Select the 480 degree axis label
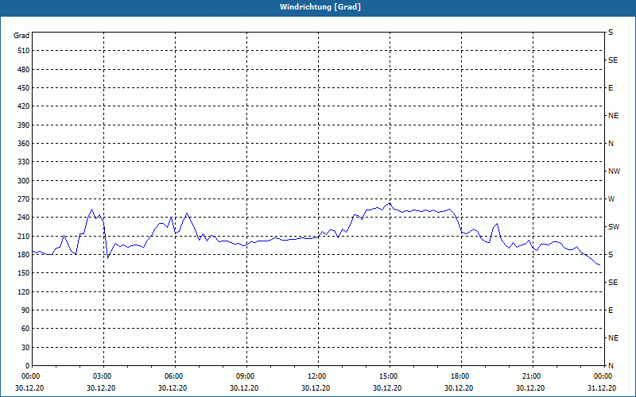 [x=24, y=70]
